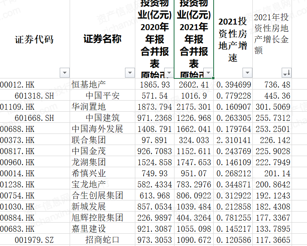Image resolution: width=307 pixels, height=246 pixels.
Task: Select cell 中国平安
Action: tap(102, 96)
